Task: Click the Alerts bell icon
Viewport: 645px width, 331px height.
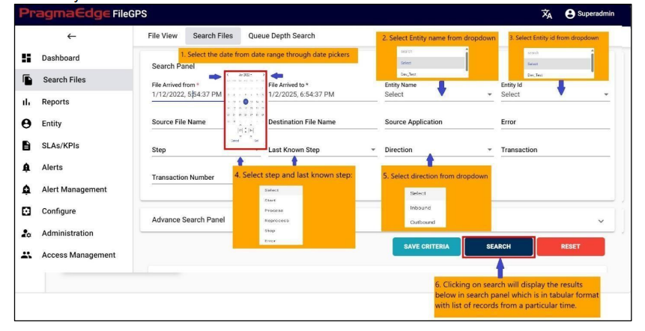Action: tap(27, 168)
